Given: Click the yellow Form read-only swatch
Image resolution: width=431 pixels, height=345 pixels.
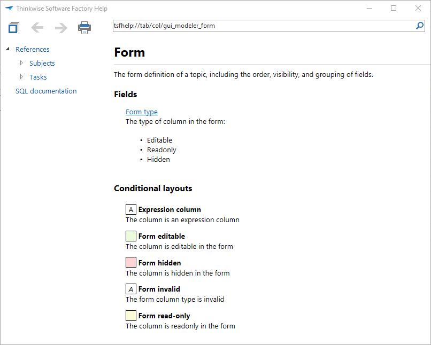Looking at the screenshot, I should tap(131, 316).
